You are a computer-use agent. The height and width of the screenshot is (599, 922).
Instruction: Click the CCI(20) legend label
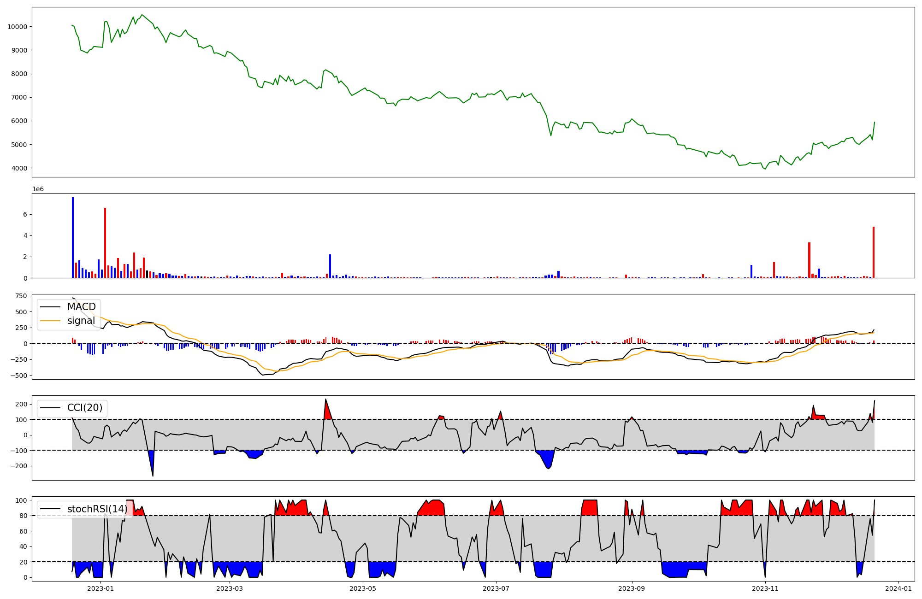tap(85, 408)
